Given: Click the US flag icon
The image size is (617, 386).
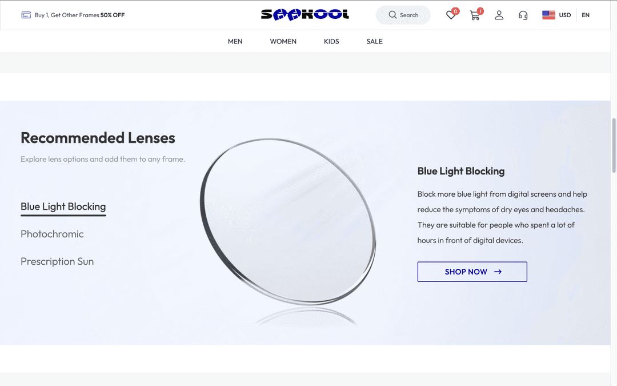Looking at the screenshot, I should [x=549, y=15].
